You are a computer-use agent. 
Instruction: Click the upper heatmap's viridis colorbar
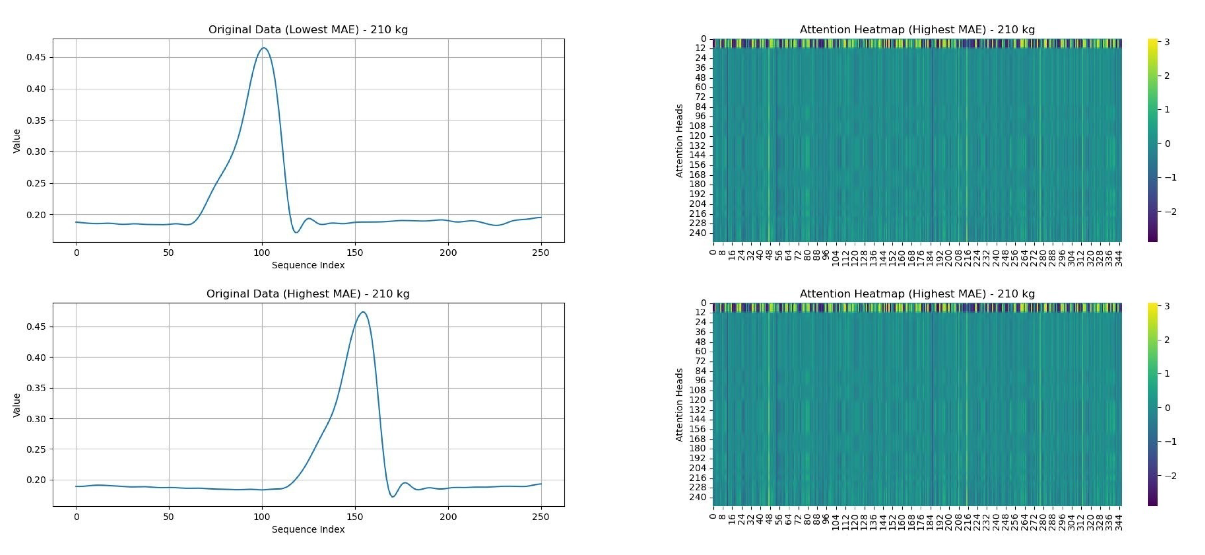[1153, 140]
